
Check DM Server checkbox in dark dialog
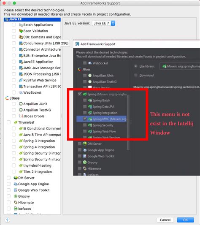pyautogui.click(x=80, y=144)
